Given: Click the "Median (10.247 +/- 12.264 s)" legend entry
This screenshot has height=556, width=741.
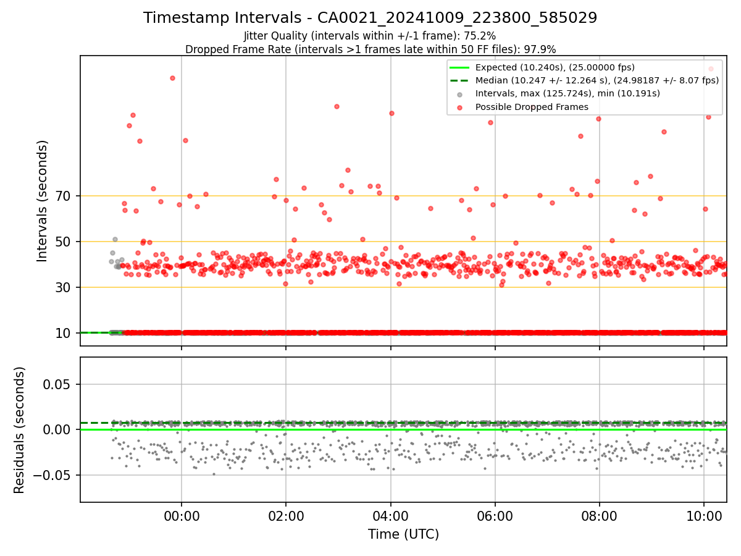Looking at the screenshot, I should click(597, 80).
